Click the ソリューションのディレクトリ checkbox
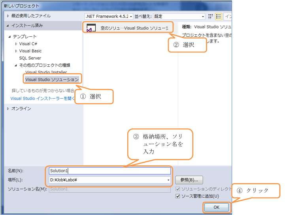Image resolution: width=285 pixels, height=215 pixels. (x=178, y=189)
